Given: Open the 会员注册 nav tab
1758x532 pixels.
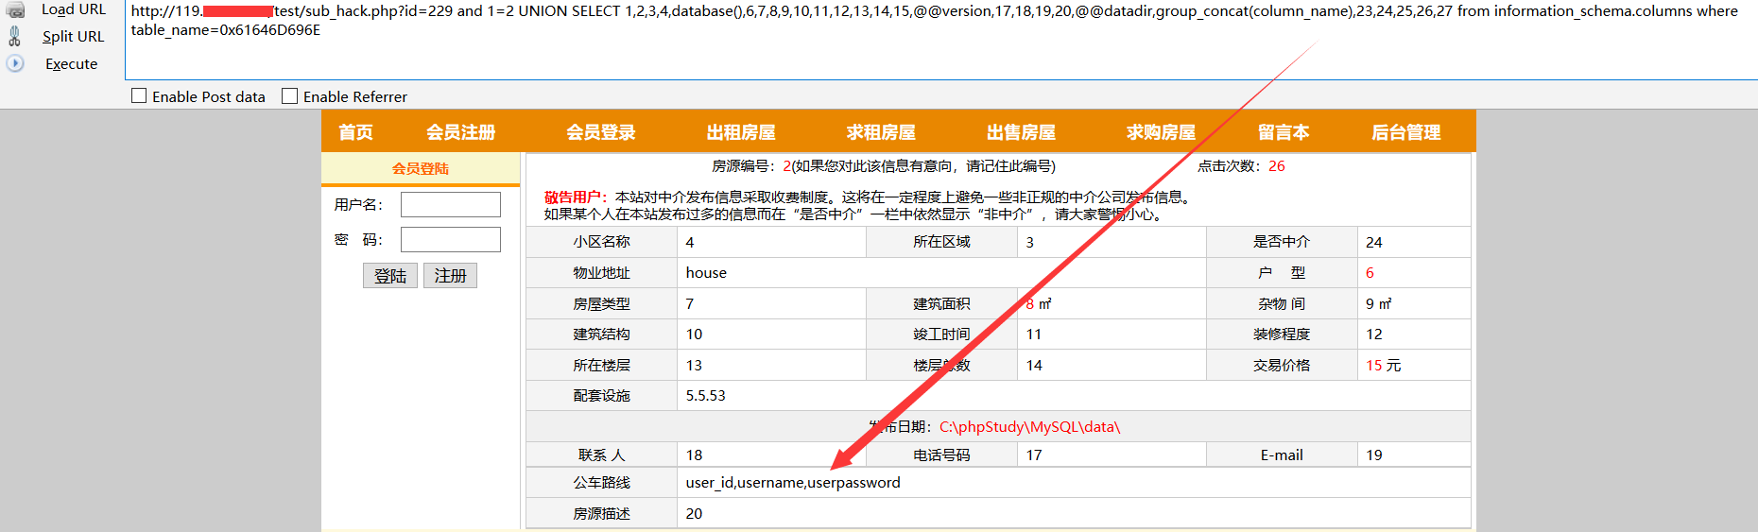Looking at the screenshot, I should [x=461, y=132].
